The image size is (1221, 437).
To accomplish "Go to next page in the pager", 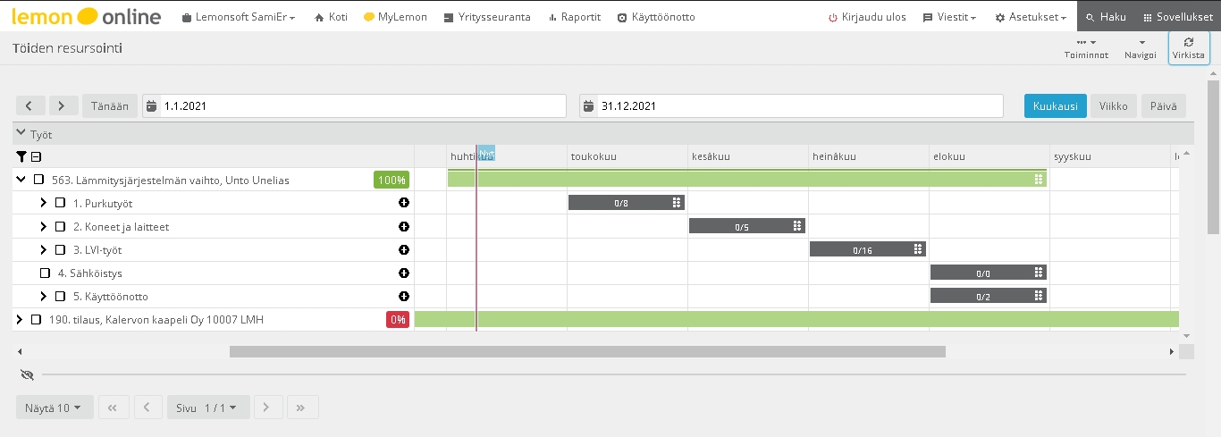I will (267, 408).
